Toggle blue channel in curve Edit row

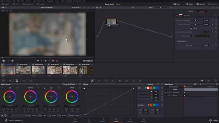157,88
